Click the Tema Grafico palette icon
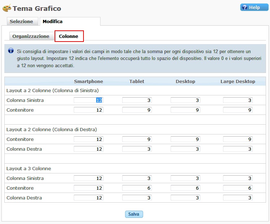 [x=7, y=8]
